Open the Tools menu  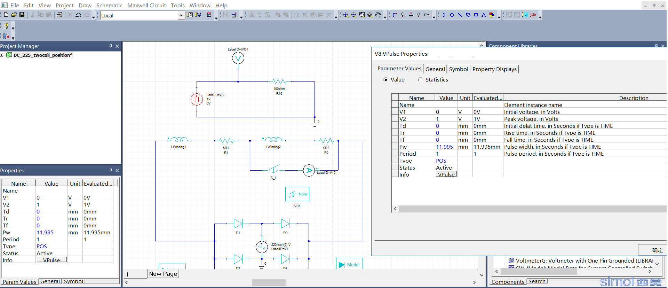(177, 5)
